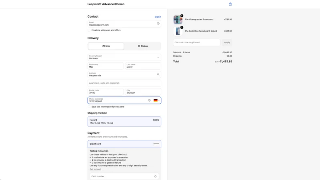Click the help icon in Phone field

(149, 100)
